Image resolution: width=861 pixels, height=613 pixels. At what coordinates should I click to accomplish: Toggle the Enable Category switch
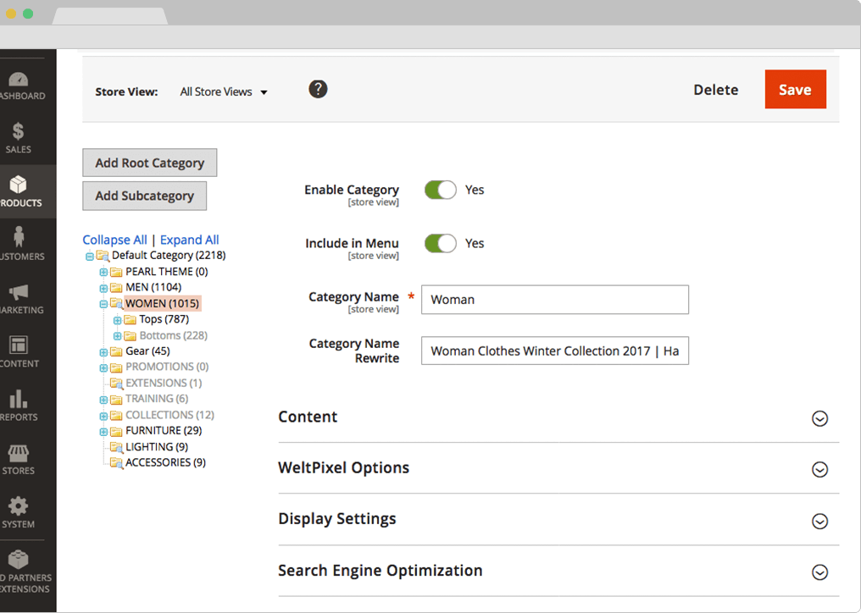440,190
